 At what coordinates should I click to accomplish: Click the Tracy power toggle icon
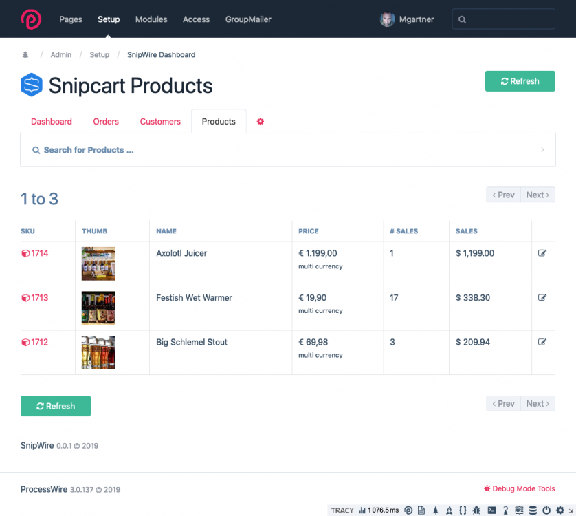(x=546, y=510)
